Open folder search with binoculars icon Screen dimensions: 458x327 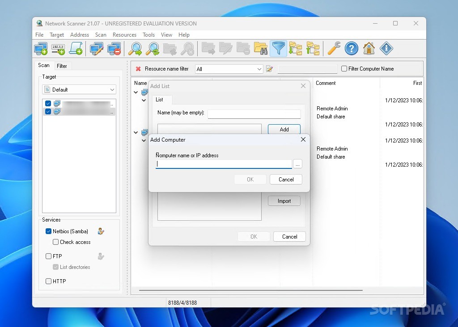[261, 48]
